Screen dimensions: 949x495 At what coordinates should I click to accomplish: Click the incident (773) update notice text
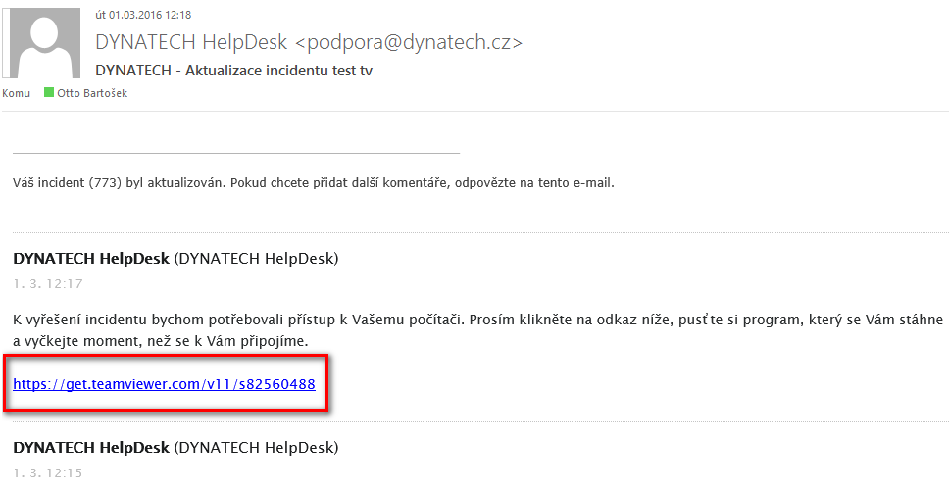coord(314,182)
